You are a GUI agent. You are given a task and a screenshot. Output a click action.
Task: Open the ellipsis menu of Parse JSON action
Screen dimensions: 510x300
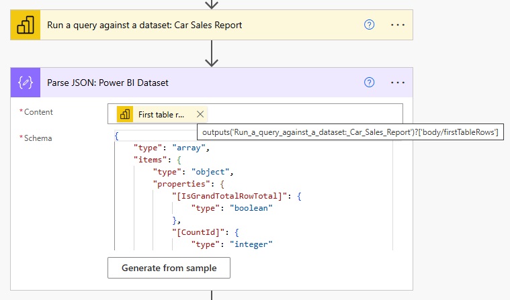click(x=398, y=83)
